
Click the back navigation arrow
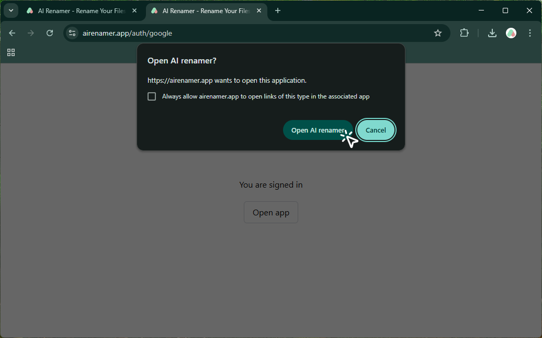point(12,32)
